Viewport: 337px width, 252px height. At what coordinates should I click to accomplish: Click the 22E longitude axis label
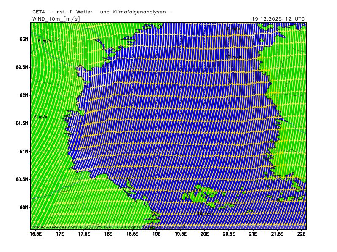[301, 234]
